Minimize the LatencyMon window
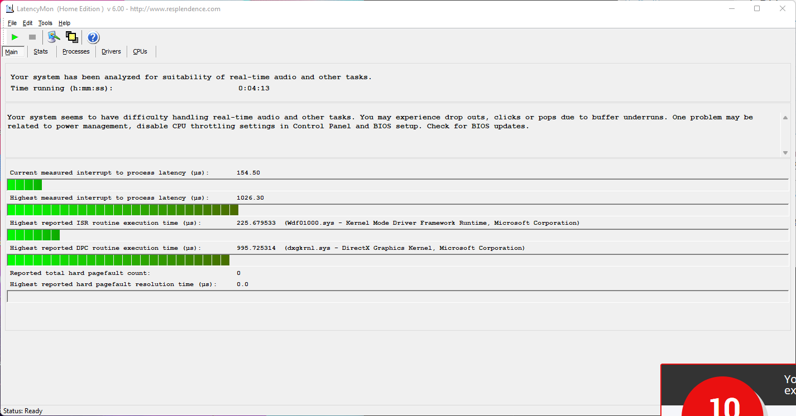The width and height of the screenshot is (796, 416). (x=732, y=8)
